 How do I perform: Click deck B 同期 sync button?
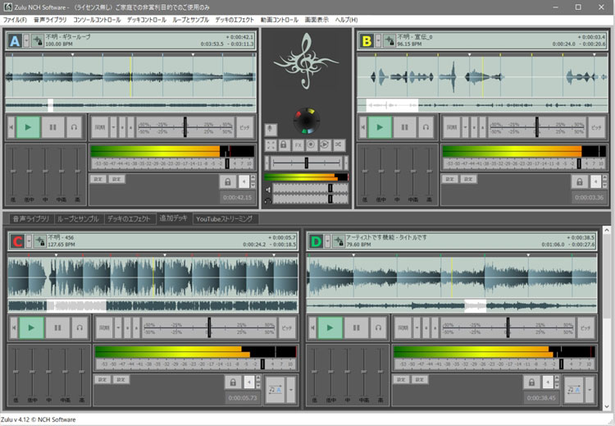pos(452,127)
